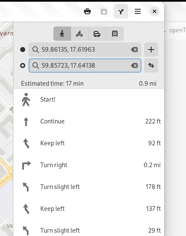The width and height of the screenshot is (186, 236).
Task: Click the print route icon
Action: pos(87,11)
